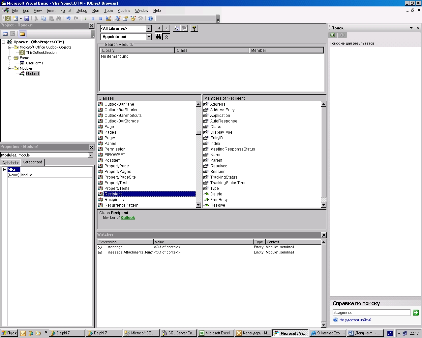Screen dimensions: 422x338
Task: Click the Paste toolbar icon
Action: pos(51,18)
